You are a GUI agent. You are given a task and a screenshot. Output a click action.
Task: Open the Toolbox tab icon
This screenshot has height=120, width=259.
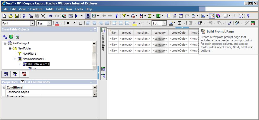tap(24, 74)
